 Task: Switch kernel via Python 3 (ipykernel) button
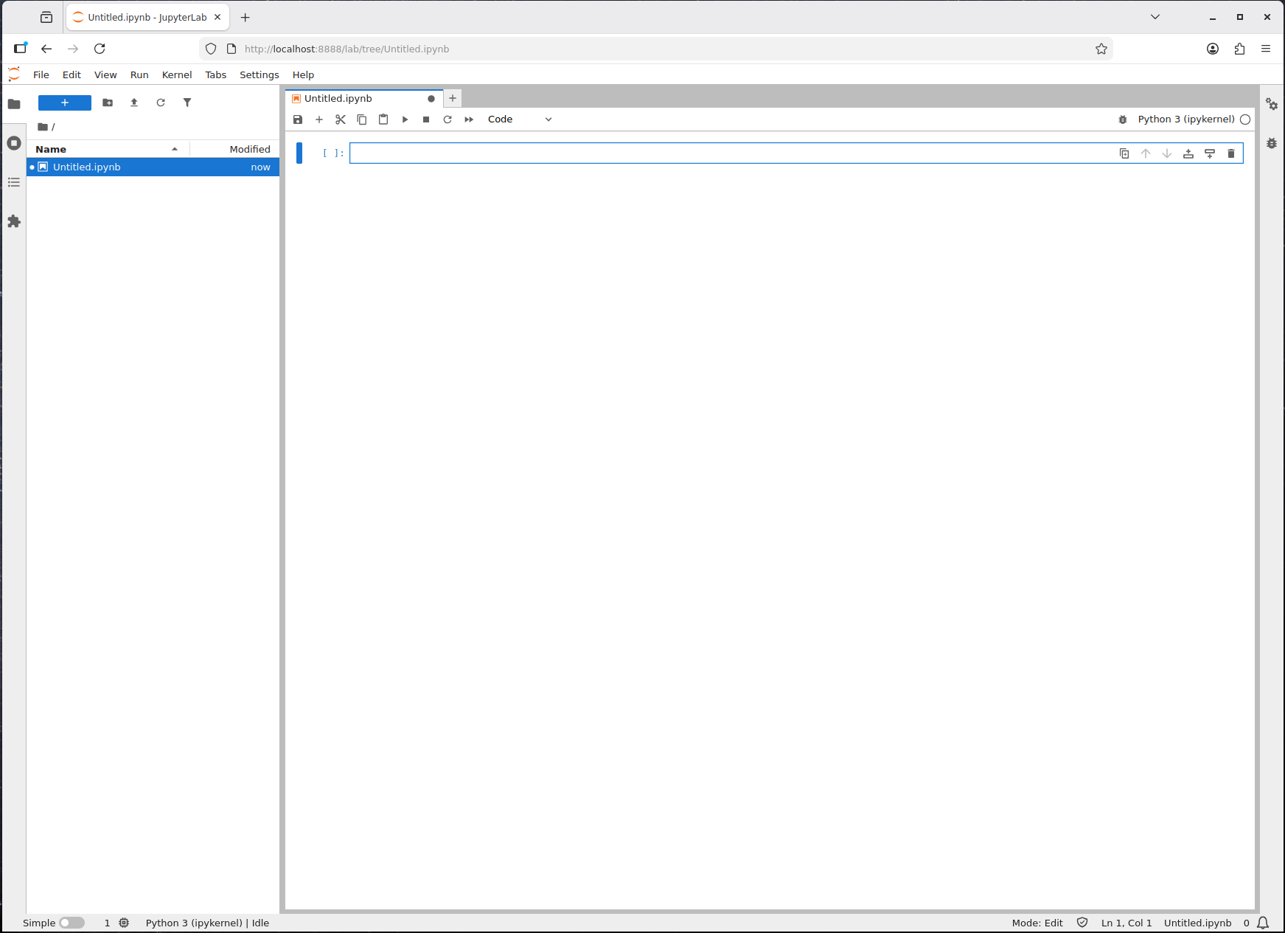(x=1186, y=119)
